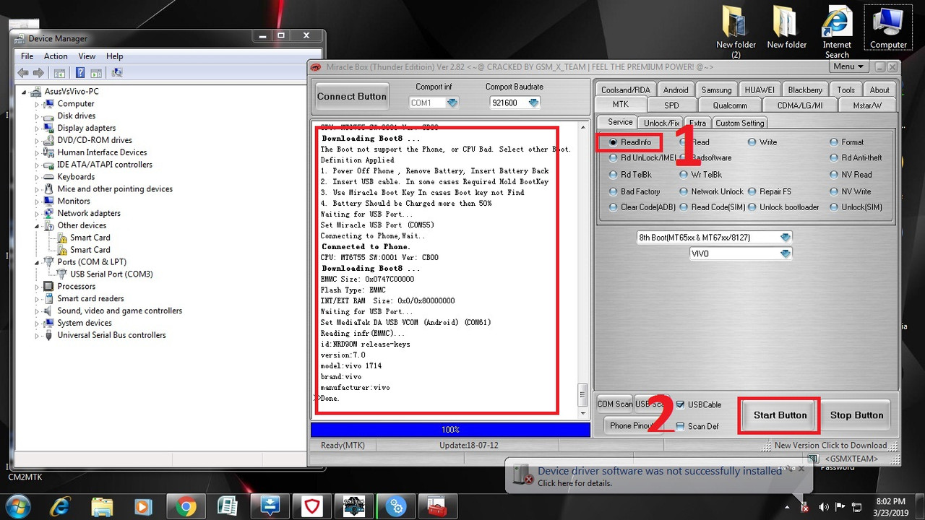Select the Disk drives icon in device tree

click(48, 116)
